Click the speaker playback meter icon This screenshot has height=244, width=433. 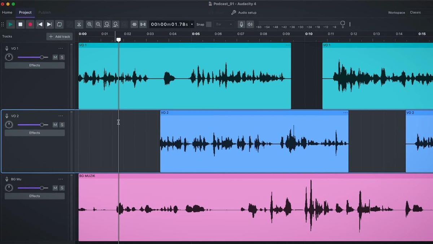[250, 24]
